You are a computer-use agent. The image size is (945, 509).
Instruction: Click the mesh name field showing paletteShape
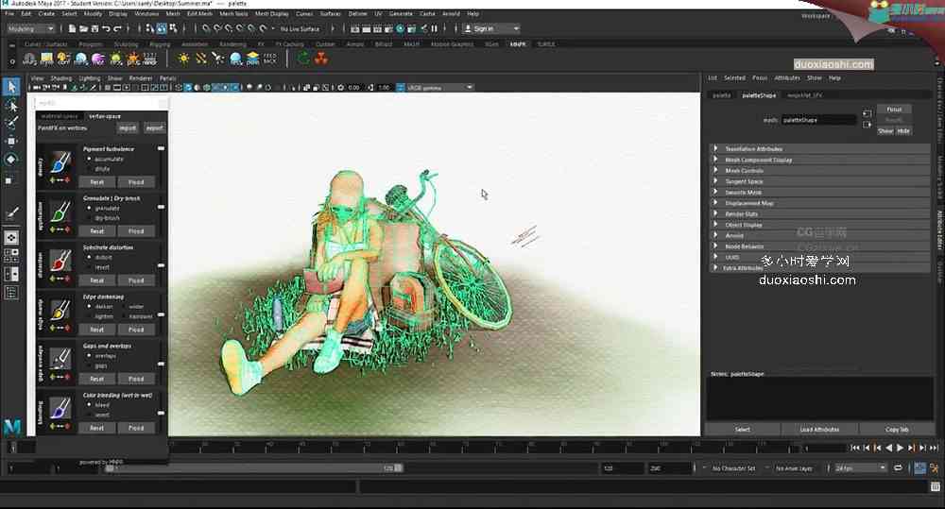[818, 120]
